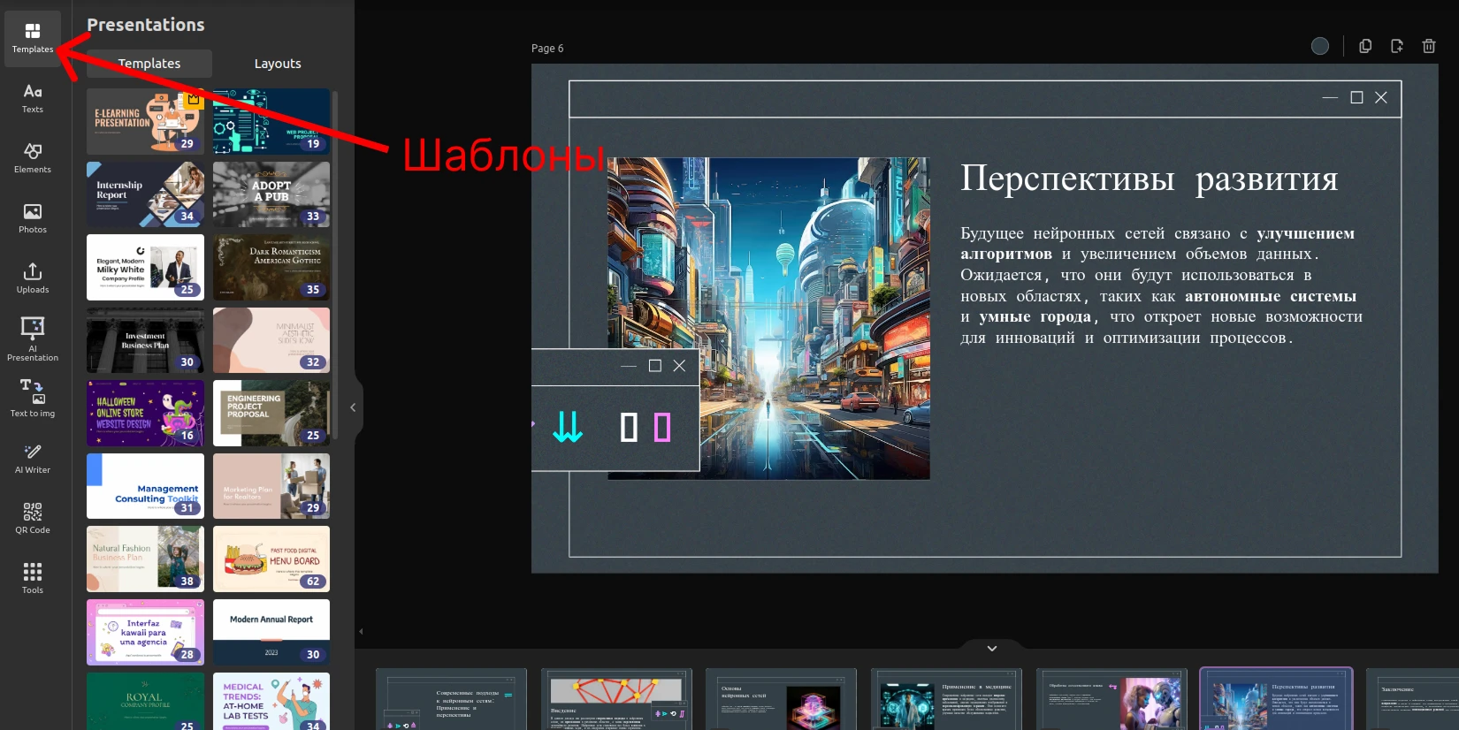This screenshot has height=730, width=1459.
Task: Open the QR Code generator
Action: coord(33,519)
